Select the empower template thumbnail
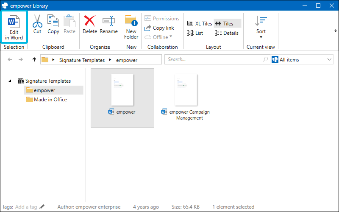This screenshot has height=212, width=339. [122, 90]
